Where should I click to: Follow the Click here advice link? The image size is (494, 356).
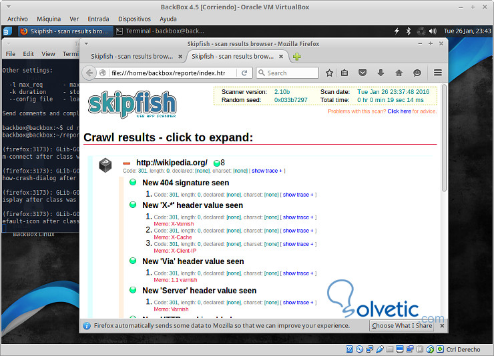pyautogui.click(x=399, y=111)
